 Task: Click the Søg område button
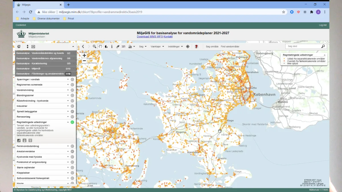point(212,46)
